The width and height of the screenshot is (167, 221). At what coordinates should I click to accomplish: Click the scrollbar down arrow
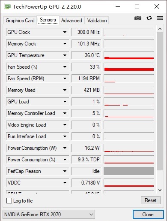[160, 190]
